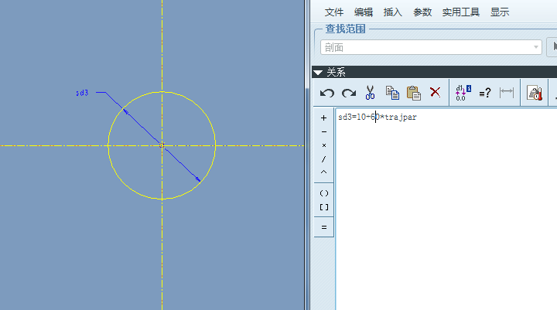Open the 插入 menu
The height and width of the screenshot is (310, 557).
[392, 12]
